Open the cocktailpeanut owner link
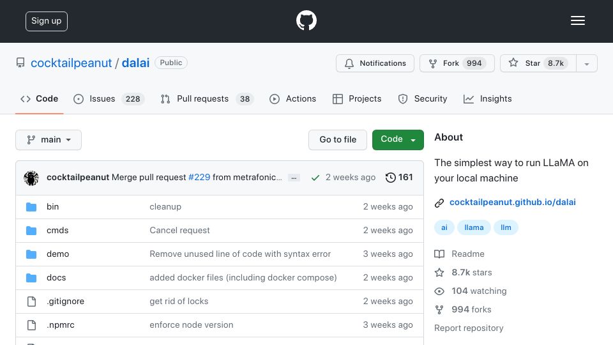 (71, 63)
